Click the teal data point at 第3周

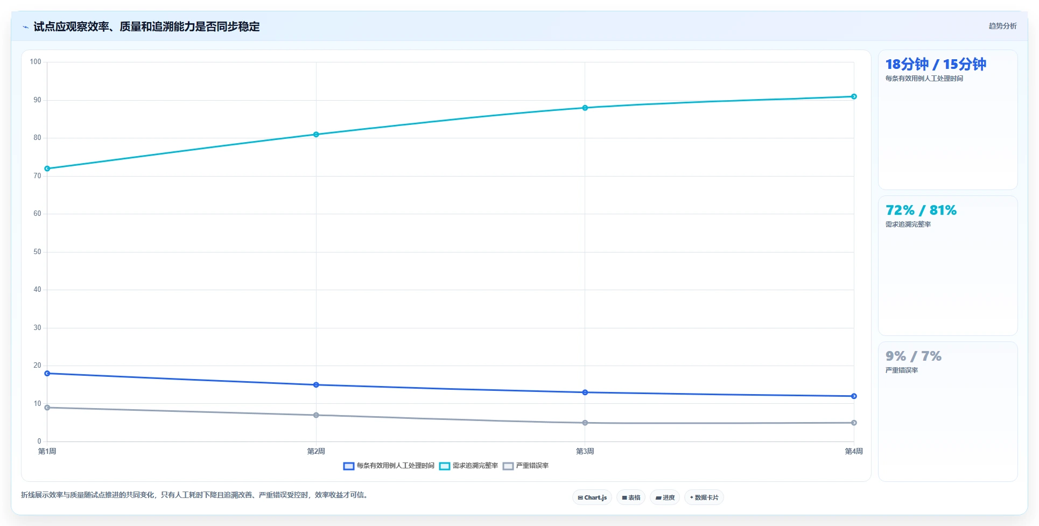point(585,108)
